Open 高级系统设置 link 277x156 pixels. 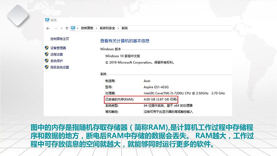tap(60, 67)
